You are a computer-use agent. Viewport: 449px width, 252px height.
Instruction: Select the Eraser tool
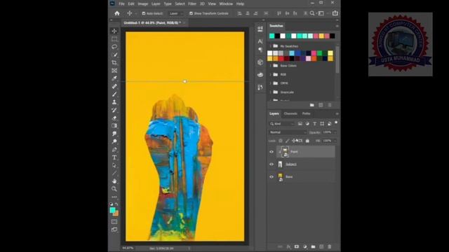click(114, 118)
